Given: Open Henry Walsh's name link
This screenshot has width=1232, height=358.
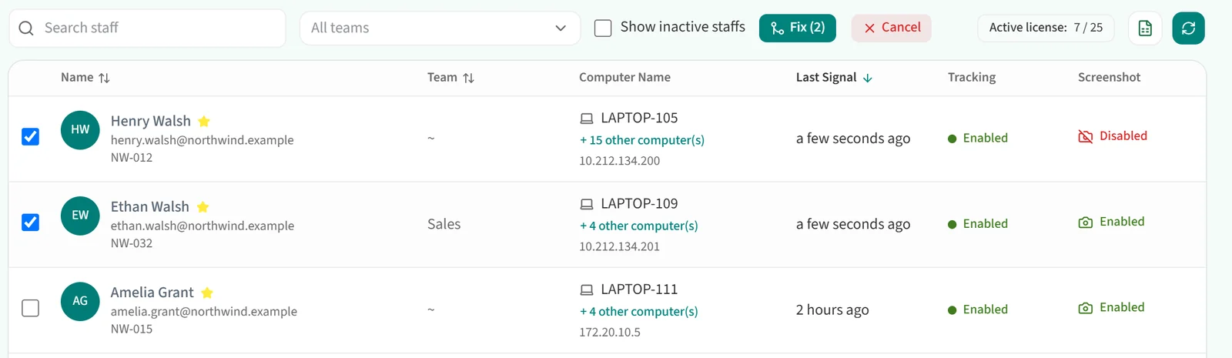Looking at the screenshot, I should pyautogui.click(x=151, y=121).
